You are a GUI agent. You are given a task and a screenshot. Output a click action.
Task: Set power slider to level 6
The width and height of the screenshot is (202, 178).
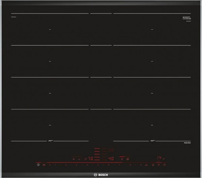point(109,165)
